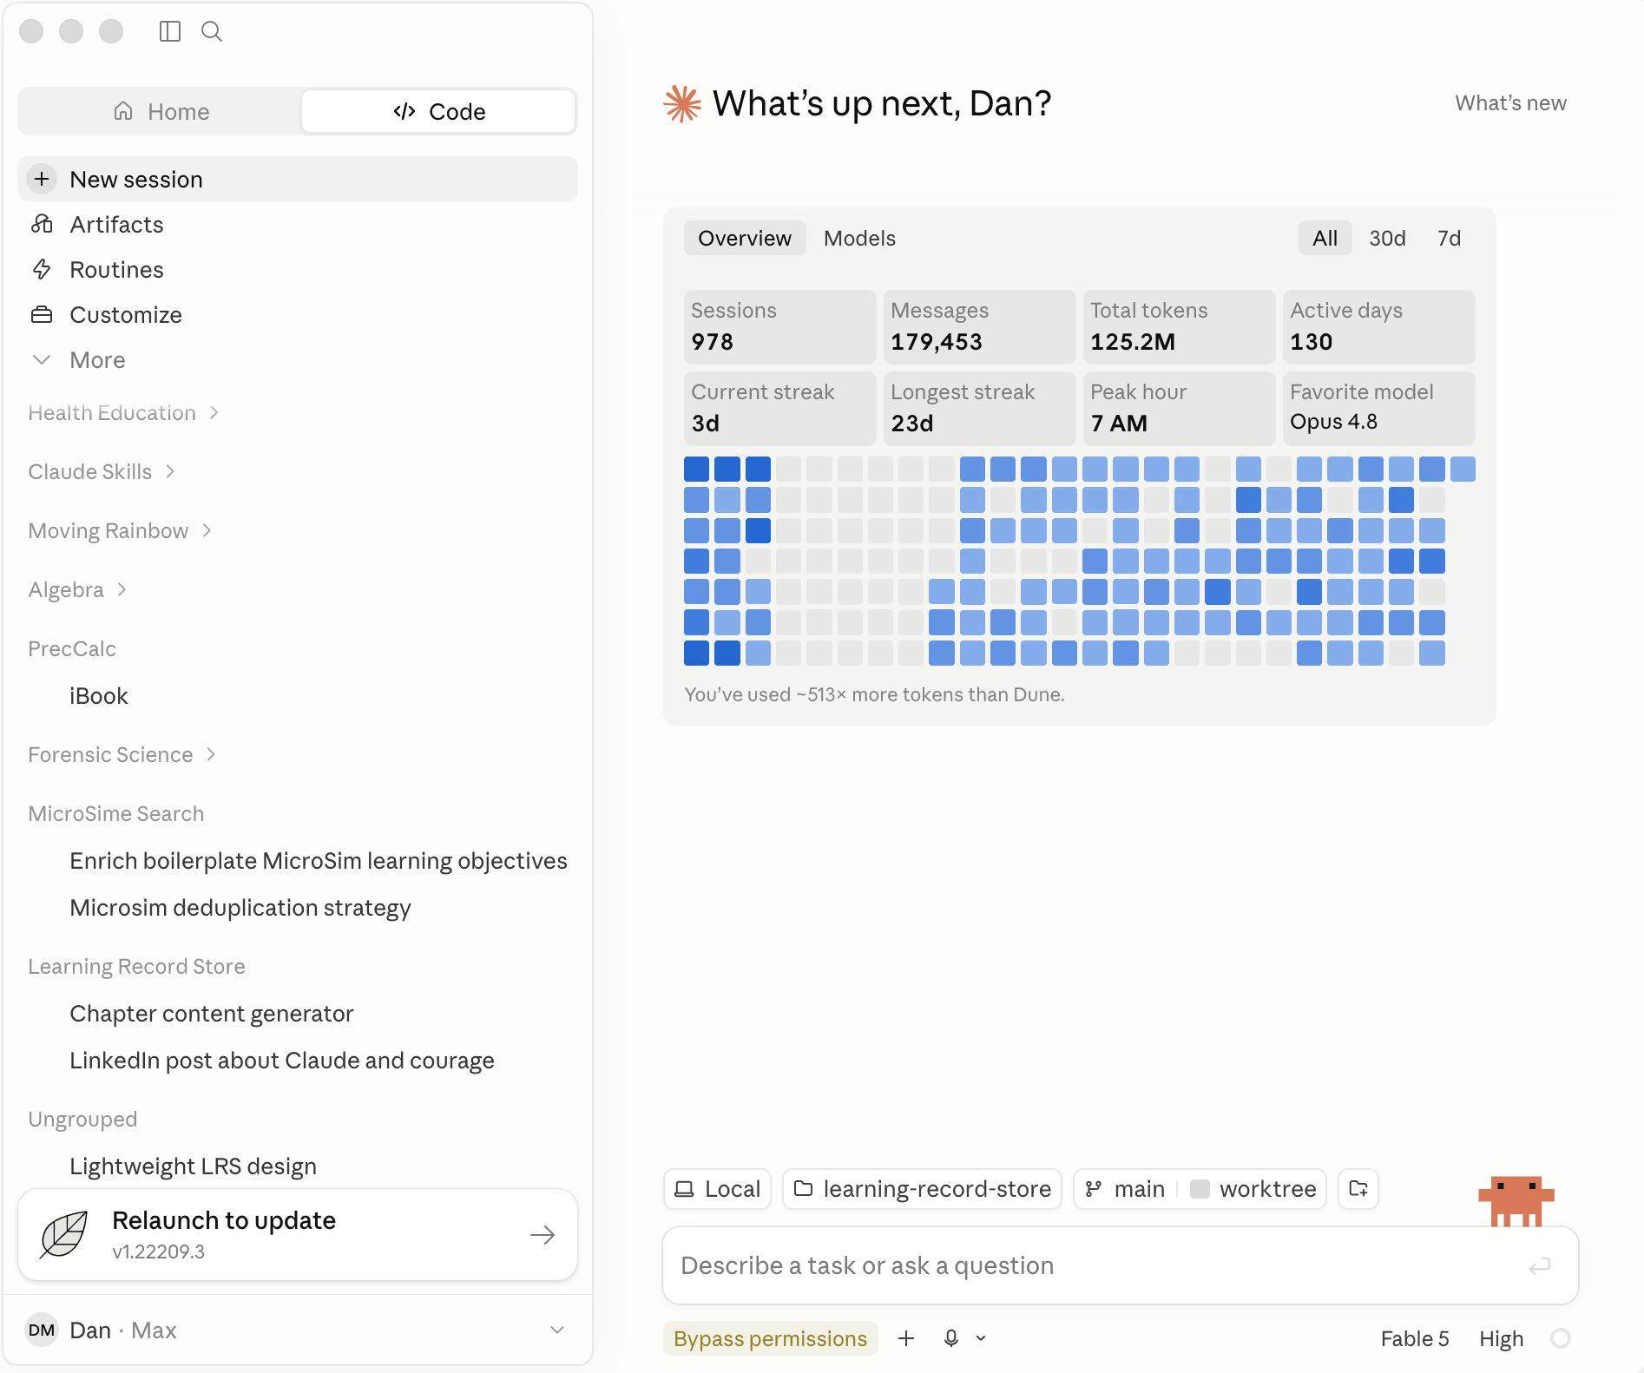The image size is (1644, 1373).
Task: Open the Fable 5 model selector
Action: click(x=1415, y=1338)
